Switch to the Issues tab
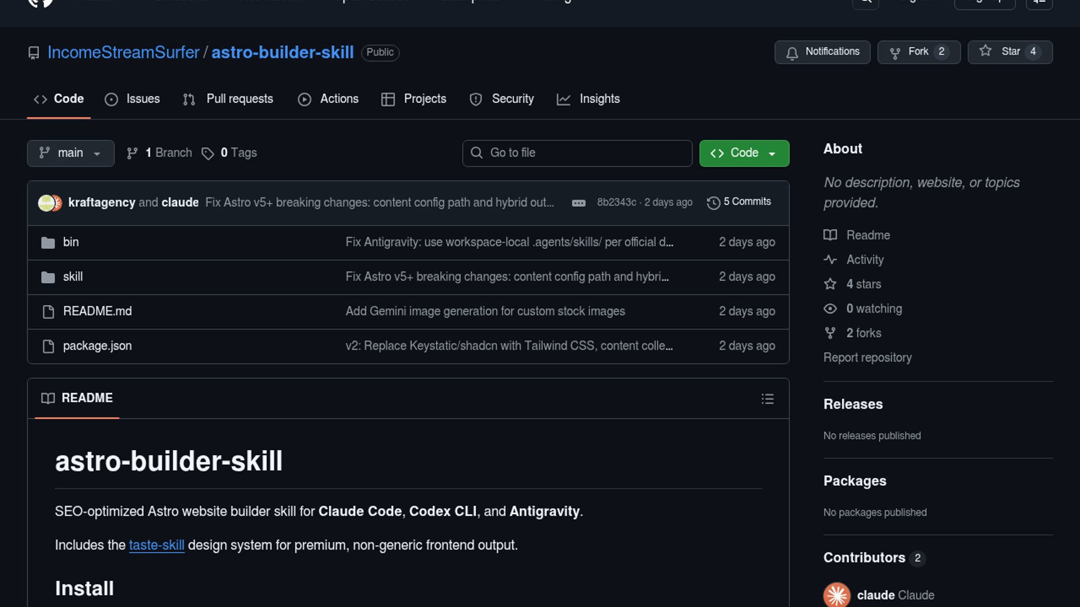Viewport: 1080px width, 607px height. point(133,99)
